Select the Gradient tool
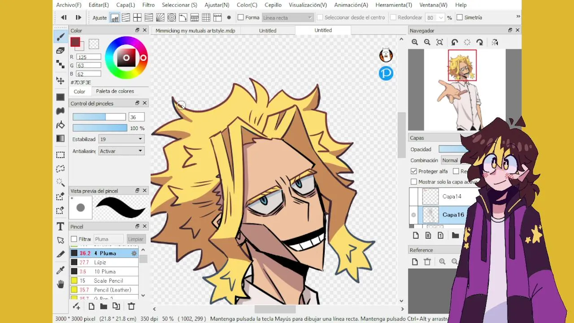The image size is (574, 323). coord(60,139)
